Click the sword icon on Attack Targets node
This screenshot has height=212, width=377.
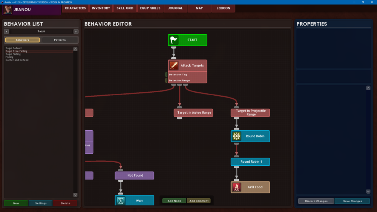[x=173, y=65]
